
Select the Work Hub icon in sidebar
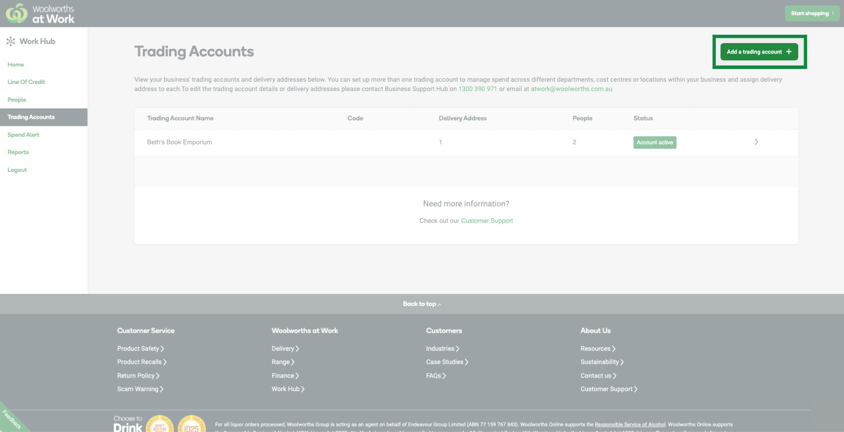tap(11, 41)
